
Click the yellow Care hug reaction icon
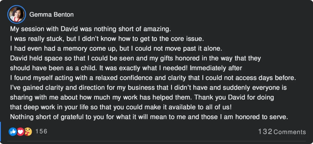coord(28,132)
